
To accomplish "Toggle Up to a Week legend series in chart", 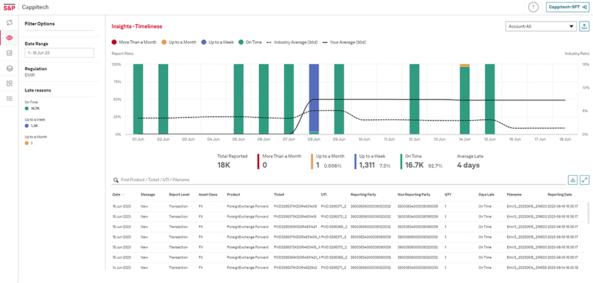I will [217, 43].
